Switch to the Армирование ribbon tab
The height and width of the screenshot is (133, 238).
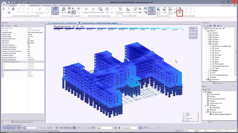tap(35, 6)
